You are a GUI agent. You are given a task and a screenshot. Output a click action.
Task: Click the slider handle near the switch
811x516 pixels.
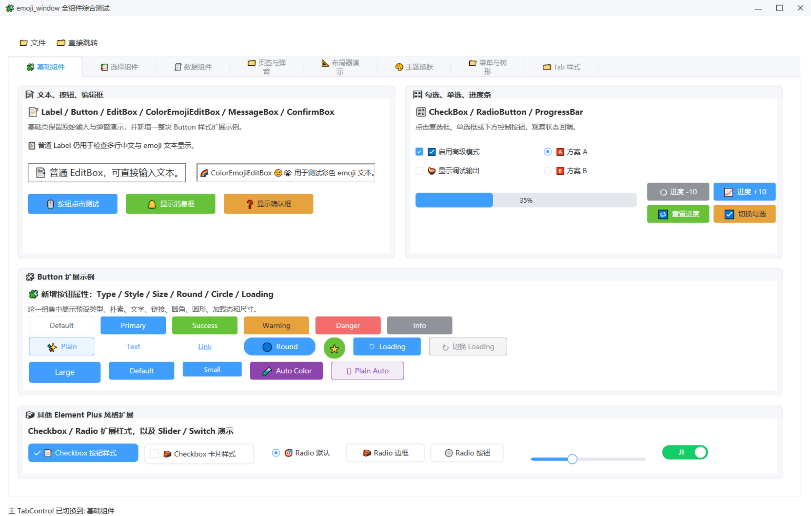[x=572, y=459]
